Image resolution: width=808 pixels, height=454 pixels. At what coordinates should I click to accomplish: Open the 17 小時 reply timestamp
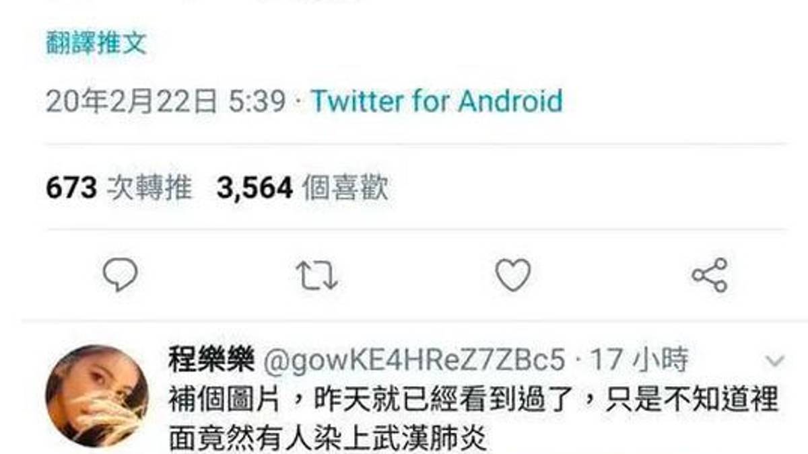639,361
